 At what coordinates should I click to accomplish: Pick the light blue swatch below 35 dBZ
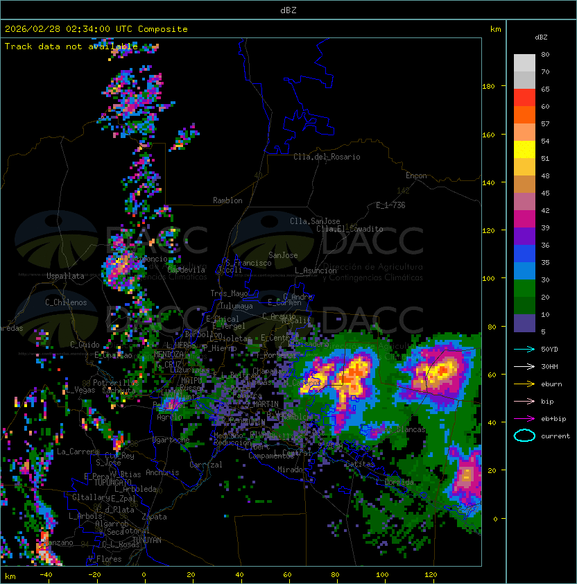pyautogui.click(x=524, y=270)
